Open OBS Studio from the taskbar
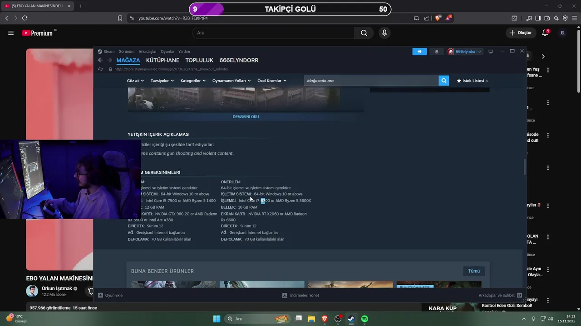 click(x=338, y=319)
